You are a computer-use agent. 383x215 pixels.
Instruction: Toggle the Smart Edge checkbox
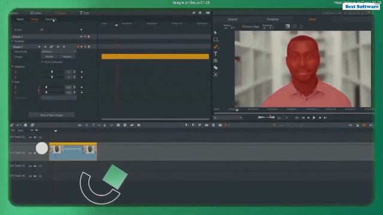(x=243, y=26)
